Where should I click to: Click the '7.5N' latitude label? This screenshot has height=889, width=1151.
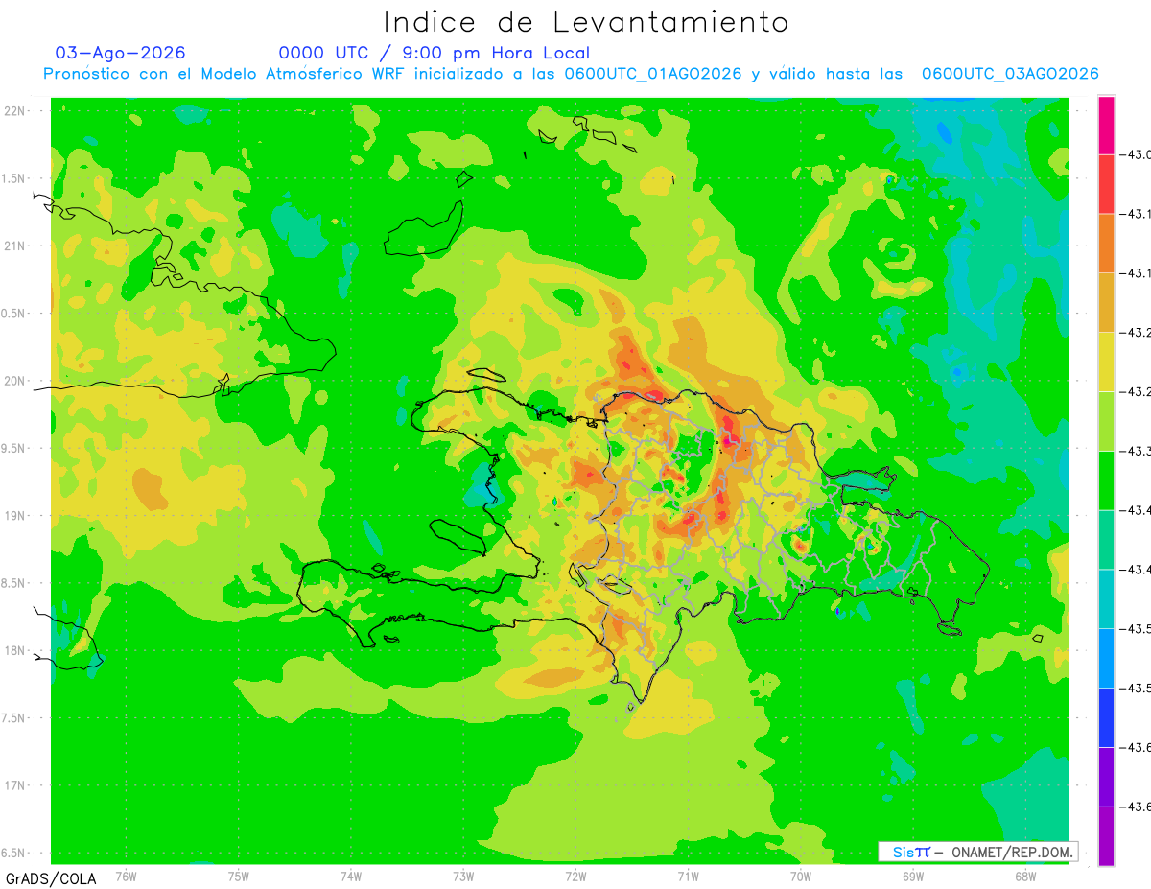[x=13, y=718]
